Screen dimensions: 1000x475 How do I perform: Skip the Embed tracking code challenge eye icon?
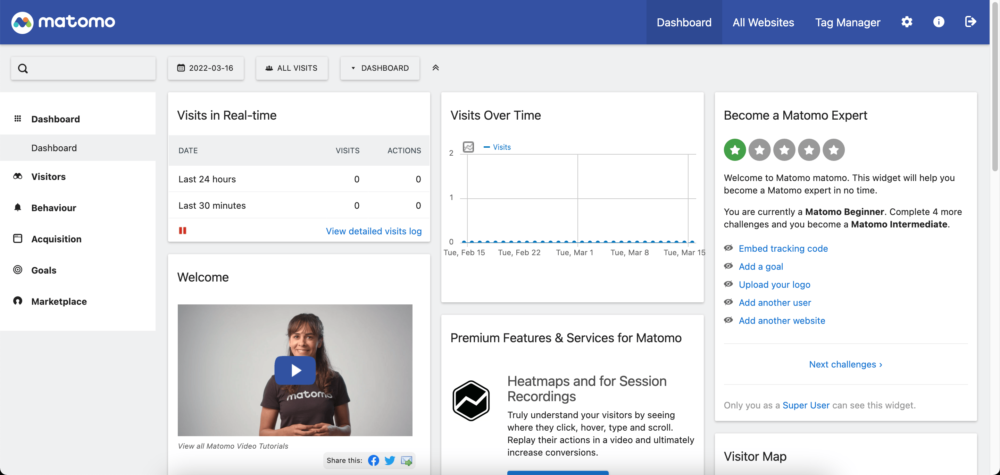(x=728, y=248)
